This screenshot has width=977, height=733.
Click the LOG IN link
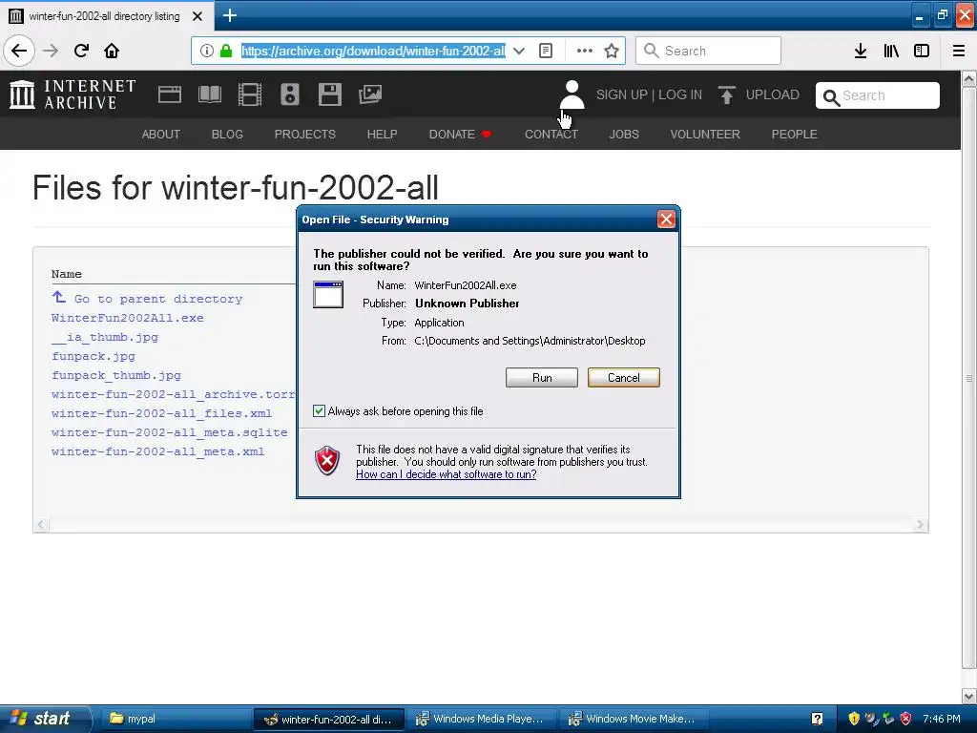tap(680, 94)
